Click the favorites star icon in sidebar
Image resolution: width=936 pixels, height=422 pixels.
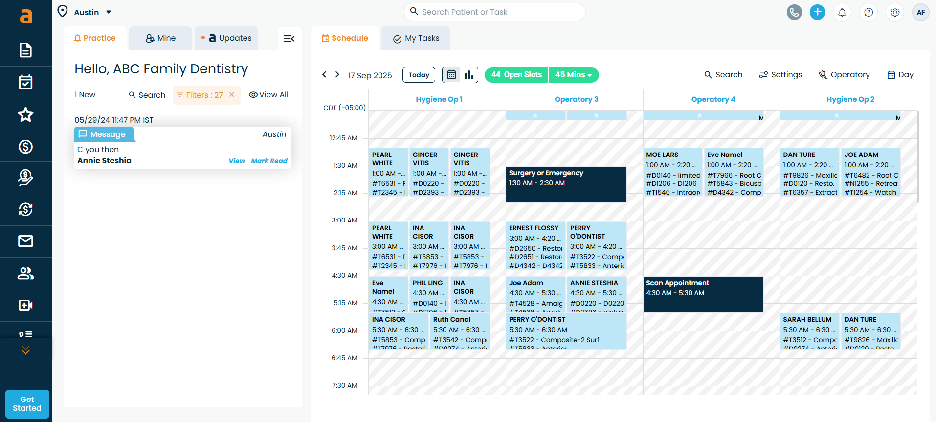[25, 114]
